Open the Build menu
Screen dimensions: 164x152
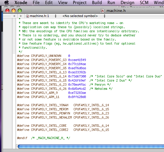click(x=97, y=3)
